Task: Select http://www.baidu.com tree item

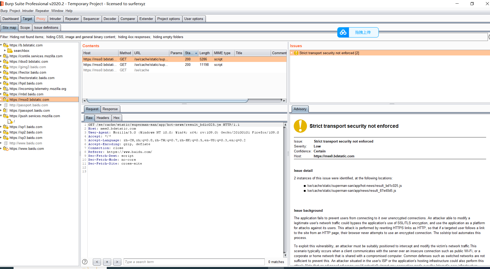Action: (x=26, y=143)
